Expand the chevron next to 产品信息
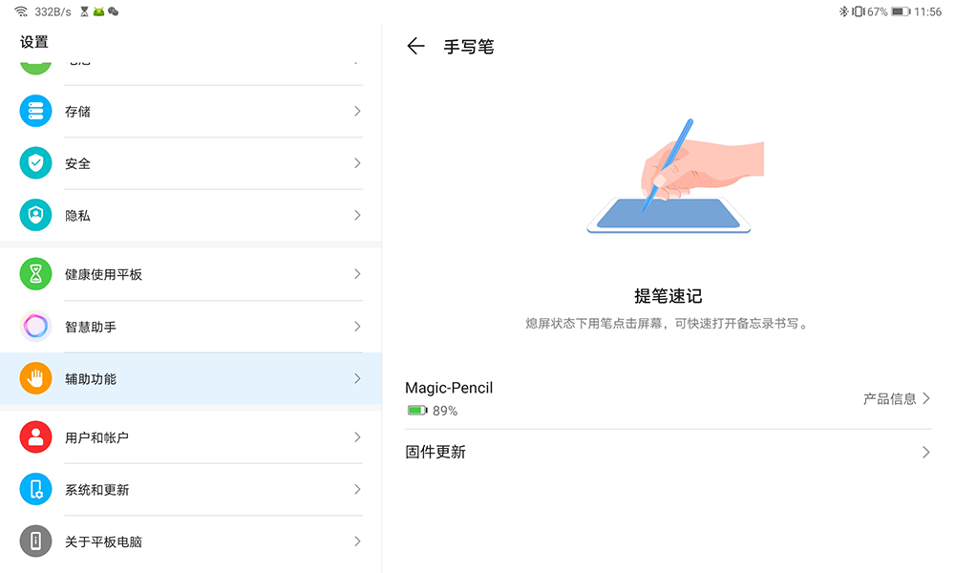 (926, 399)
